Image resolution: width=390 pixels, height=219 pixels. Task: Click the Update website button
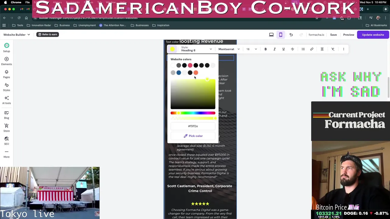(x=373, y=35)
